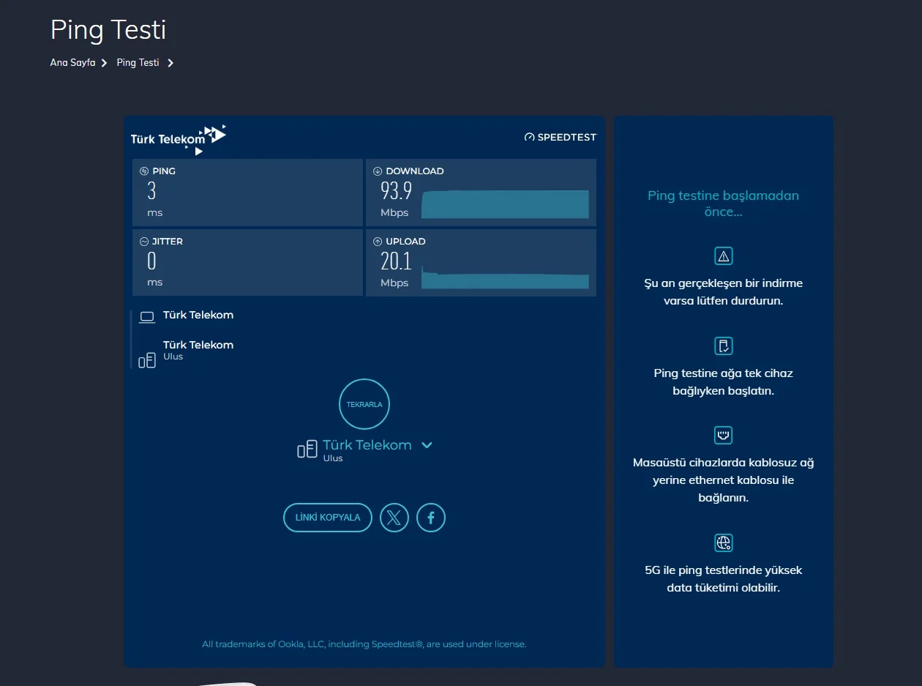
Task: Click chevron after Ping Testi breadcrumb
Action: tap(170, 63)
